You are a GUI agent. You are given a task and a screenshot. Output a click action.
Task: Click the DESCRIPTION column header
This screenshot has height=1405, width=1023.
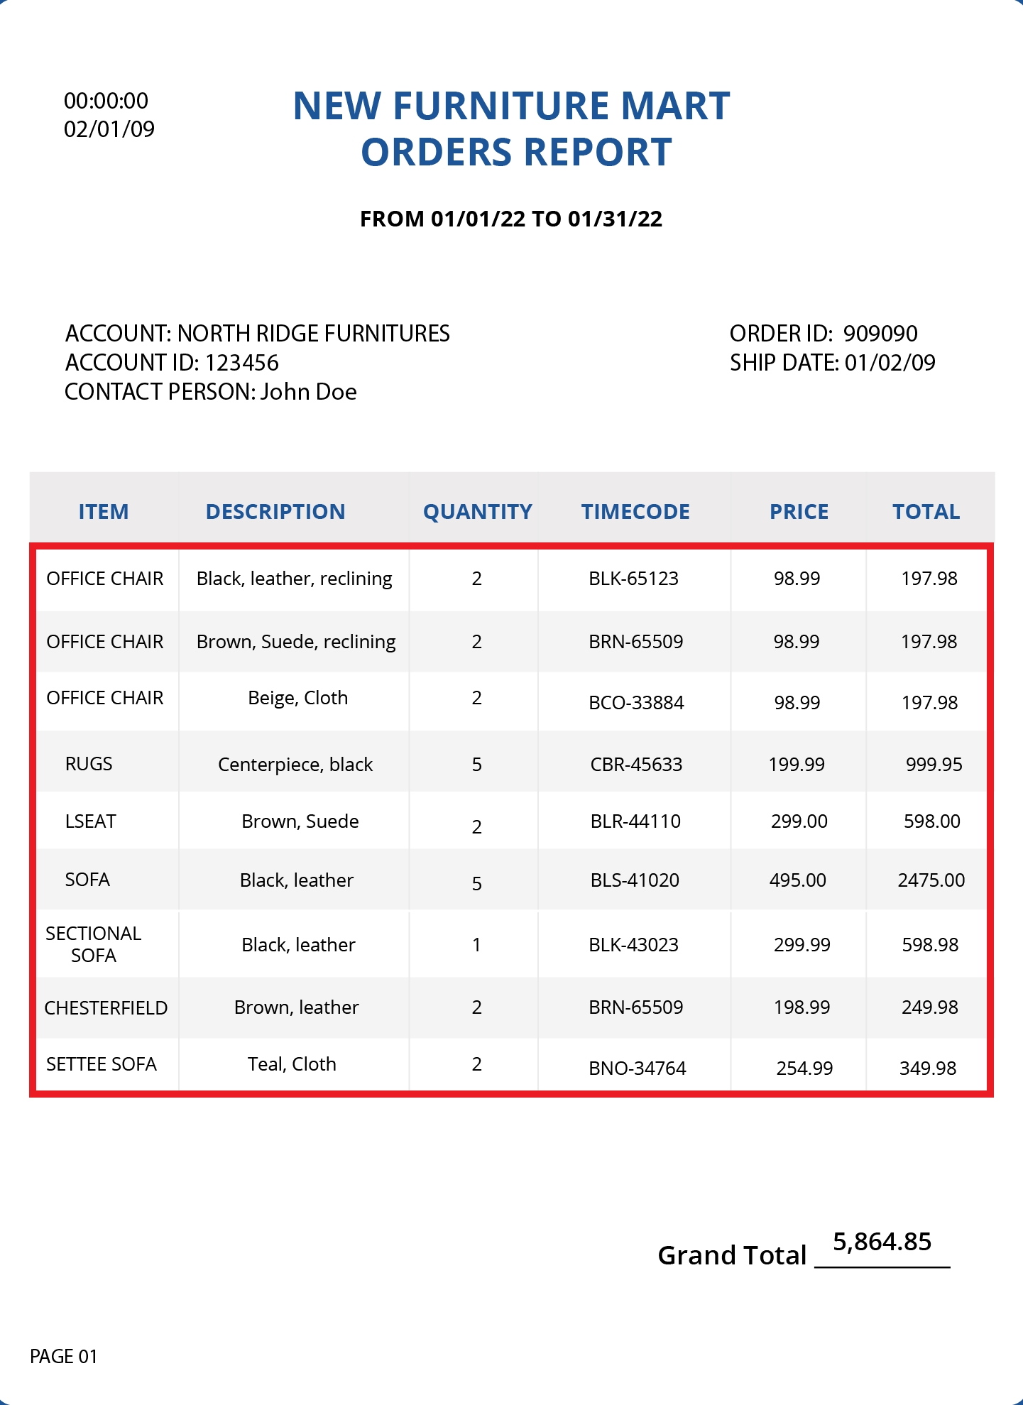click(x=275, y=512)
